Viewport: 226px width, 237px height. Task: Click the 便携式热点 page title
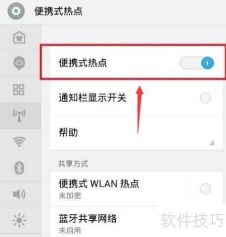pos(58,11)
